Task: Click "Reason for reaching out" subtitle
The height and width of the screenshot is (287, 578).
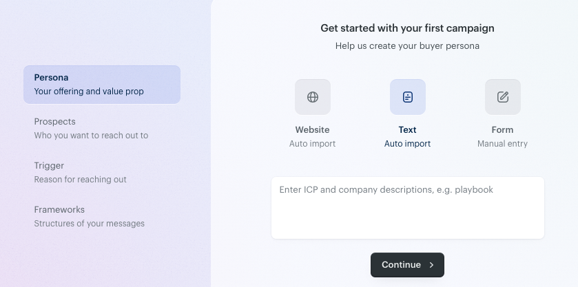Action: click(x=81, y=180)
